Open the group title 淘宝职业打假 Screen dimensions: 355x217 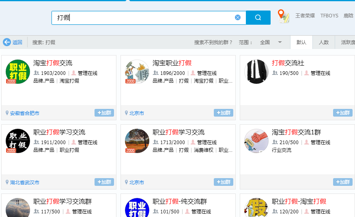point(172,63)
